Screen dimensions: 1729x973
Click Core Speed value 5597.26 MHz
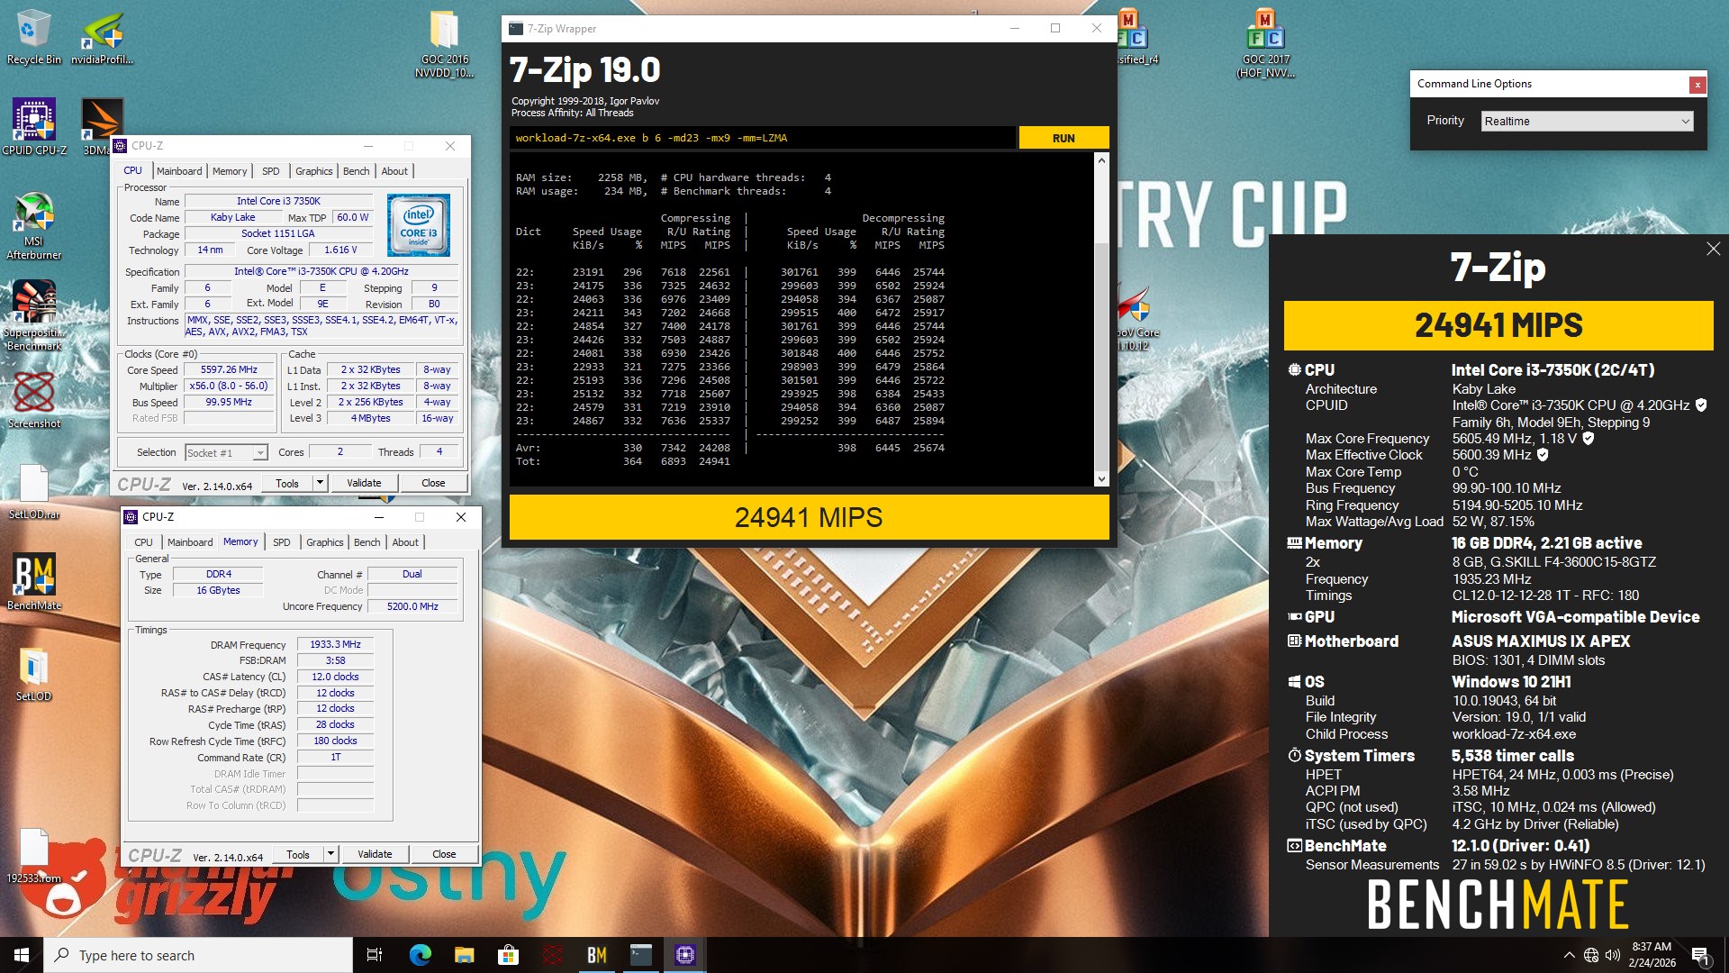(229, 370)
